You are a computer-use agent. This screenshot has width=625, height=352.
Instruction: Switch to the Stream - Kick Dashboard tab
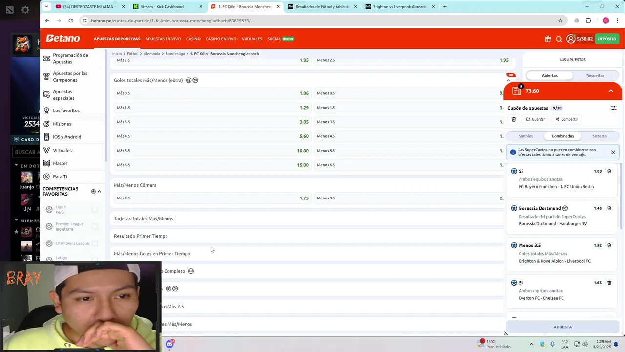[x=167, y=7]
